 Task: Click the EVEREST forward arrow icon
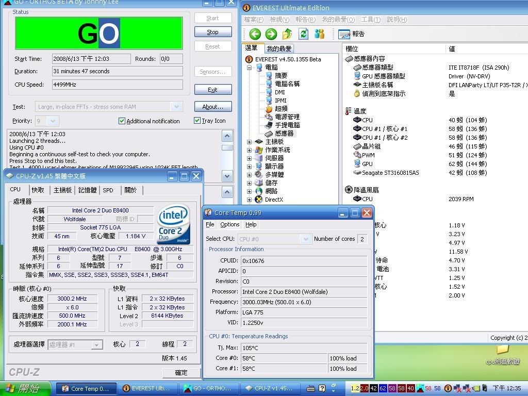271,34
